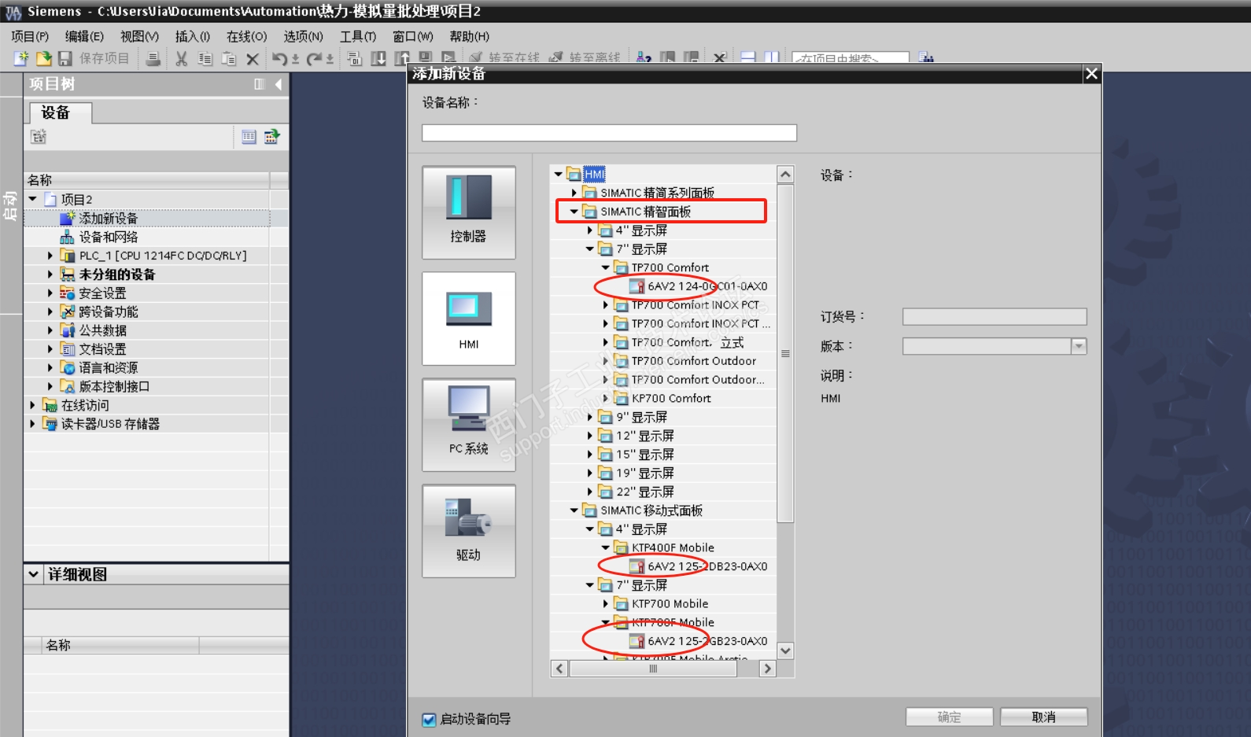Viewport: 1251px width, 737px height.
Task: Click the project tree column layout icon
Action: coord(260,84)
